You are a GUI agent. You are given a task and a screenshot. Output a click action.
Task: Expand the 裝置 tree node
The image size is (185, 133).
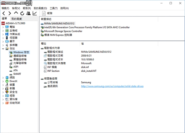coord(3,85)
